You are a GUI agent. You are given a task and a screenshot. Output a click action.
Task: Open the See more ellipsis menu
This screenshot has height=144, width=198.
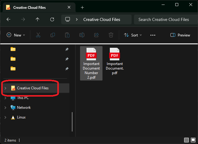[x=153, y=35]
